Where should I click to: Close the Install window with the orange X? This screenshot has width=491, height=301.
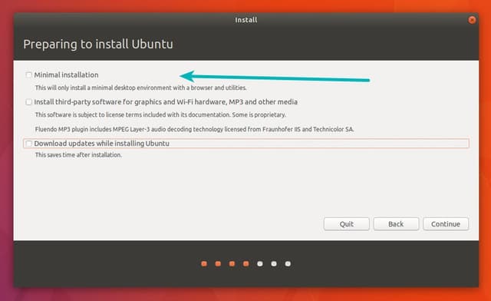pos(472,20)
